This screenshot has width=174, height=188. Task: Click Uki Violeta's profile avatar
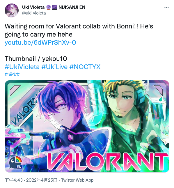12,10
